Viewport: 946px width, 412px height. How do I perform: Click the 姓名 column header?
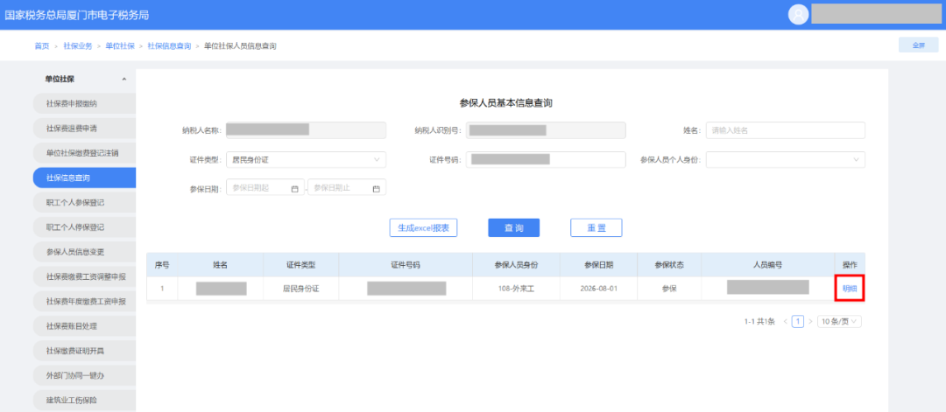pos(220,265)
